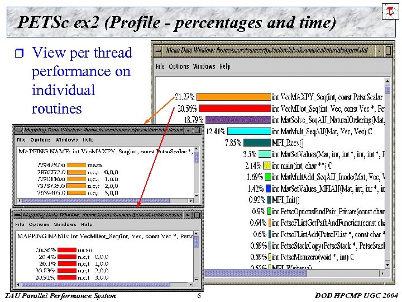The image size is (402, 302).
Task: Select the int main(int, char **) label
Action: [x=302, y=166]
